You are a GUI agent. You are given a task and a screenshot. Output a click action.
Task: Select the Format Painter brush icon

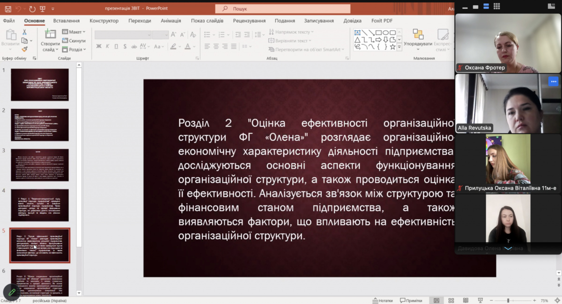point(25,49)
